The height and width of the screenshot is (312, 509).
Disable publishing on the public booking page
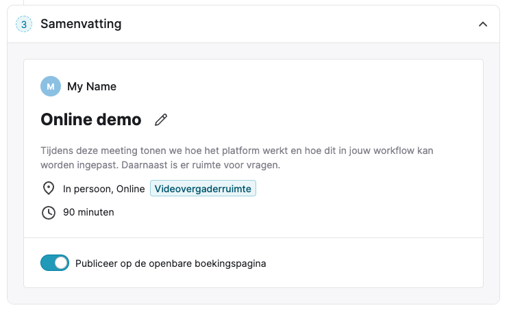pyautogui.click(x=55, y=263)
